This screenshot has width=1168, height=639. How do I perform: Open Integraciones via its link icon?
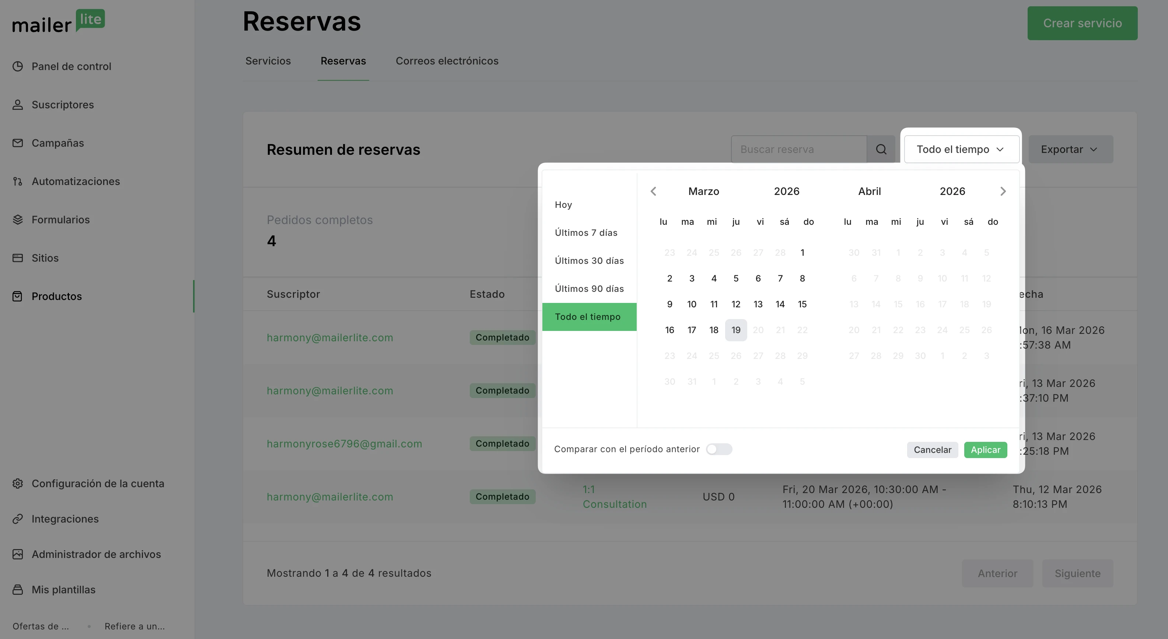(x=18, y=519)
